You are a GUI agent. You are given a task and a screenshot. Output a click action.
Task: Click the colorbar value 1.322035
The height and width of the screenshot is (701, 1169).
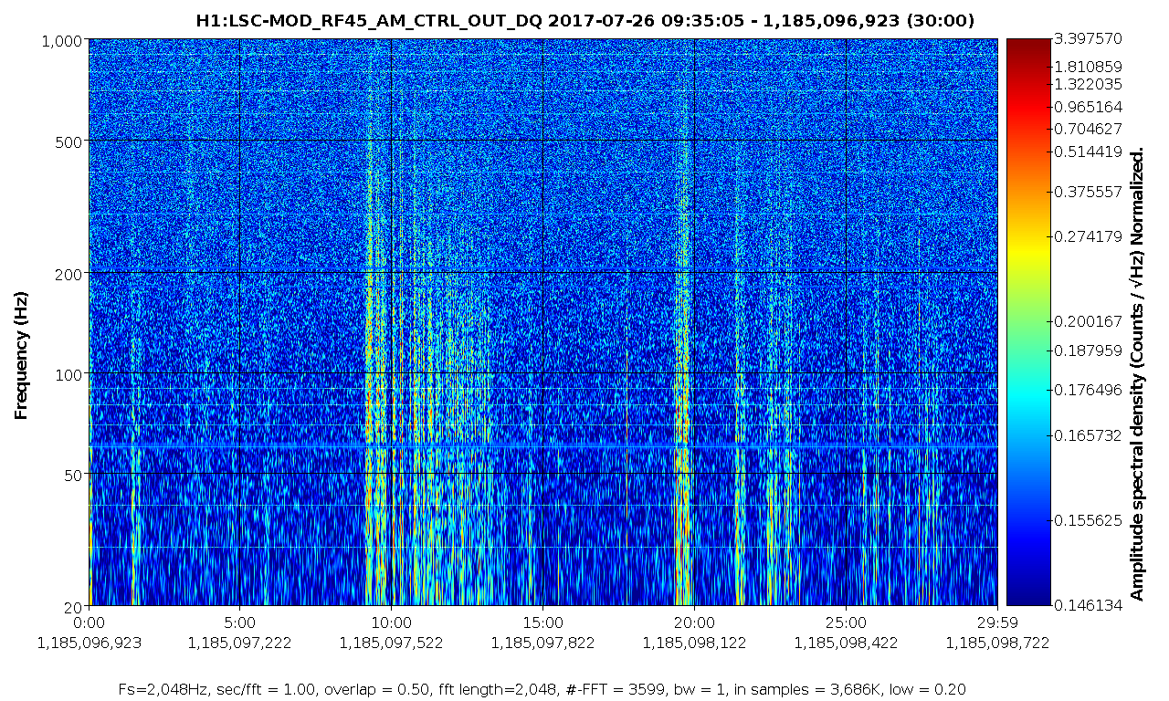(x=1088, y=84)
